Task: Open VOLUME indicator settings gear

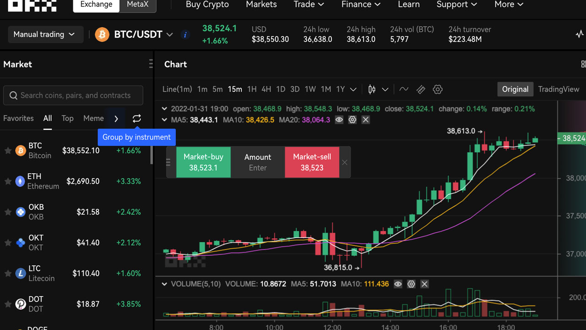Action: [411, 284]
